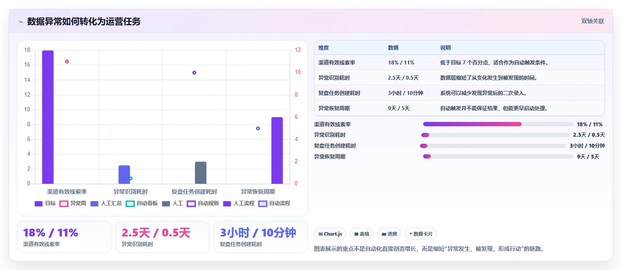
Task: Click the 异常恢复周期 table row label
Action: tap(334, 108)
